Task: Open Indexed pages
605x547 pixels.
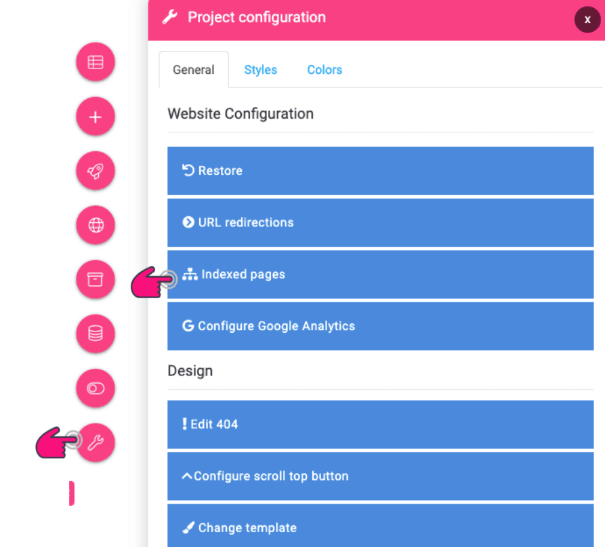Action: tap(381, 275)
